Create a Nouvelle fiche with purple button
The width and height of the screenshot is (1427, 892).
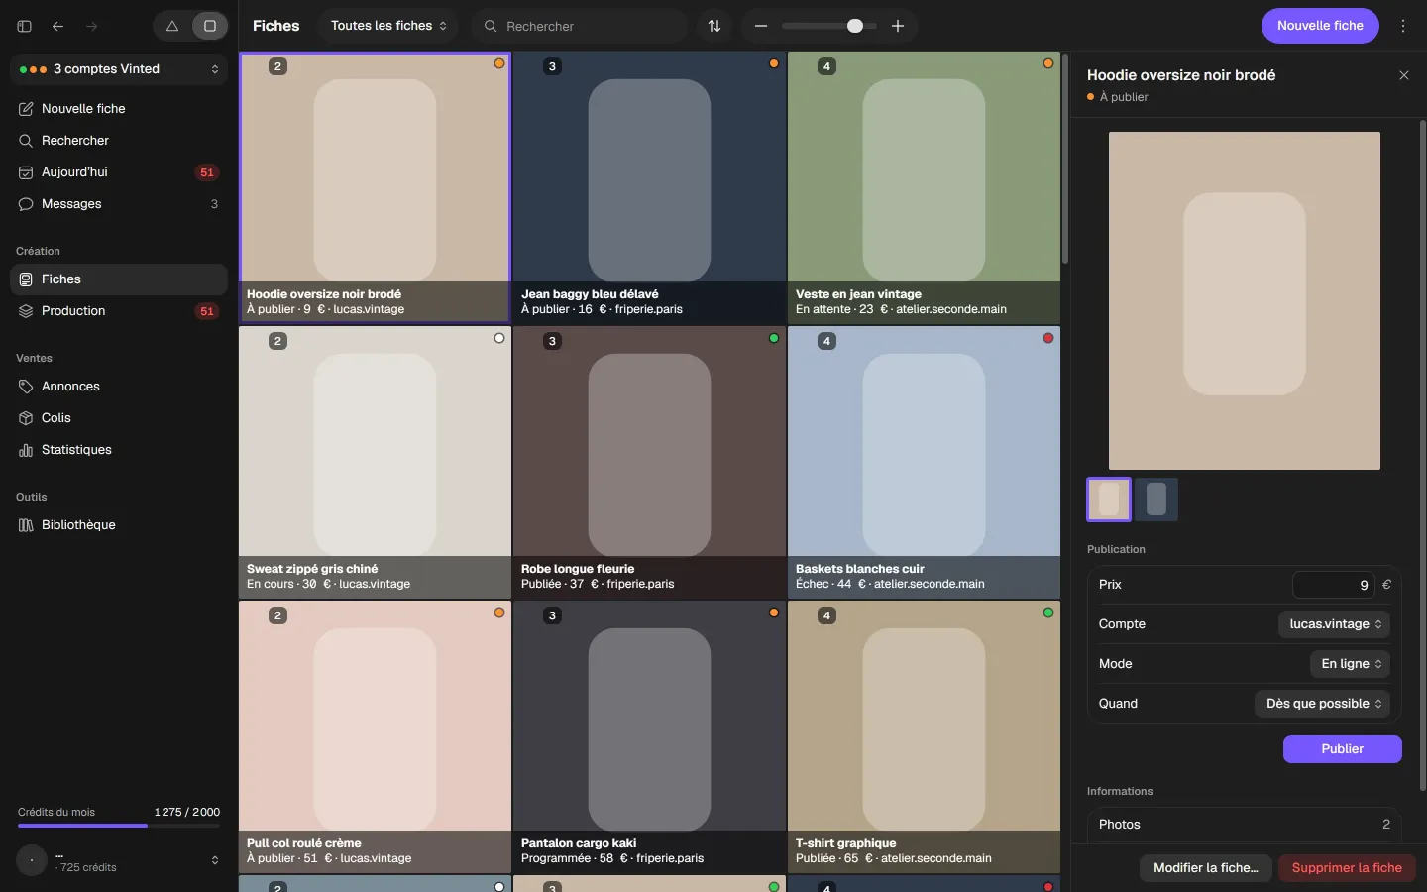tap(1320, 26)
